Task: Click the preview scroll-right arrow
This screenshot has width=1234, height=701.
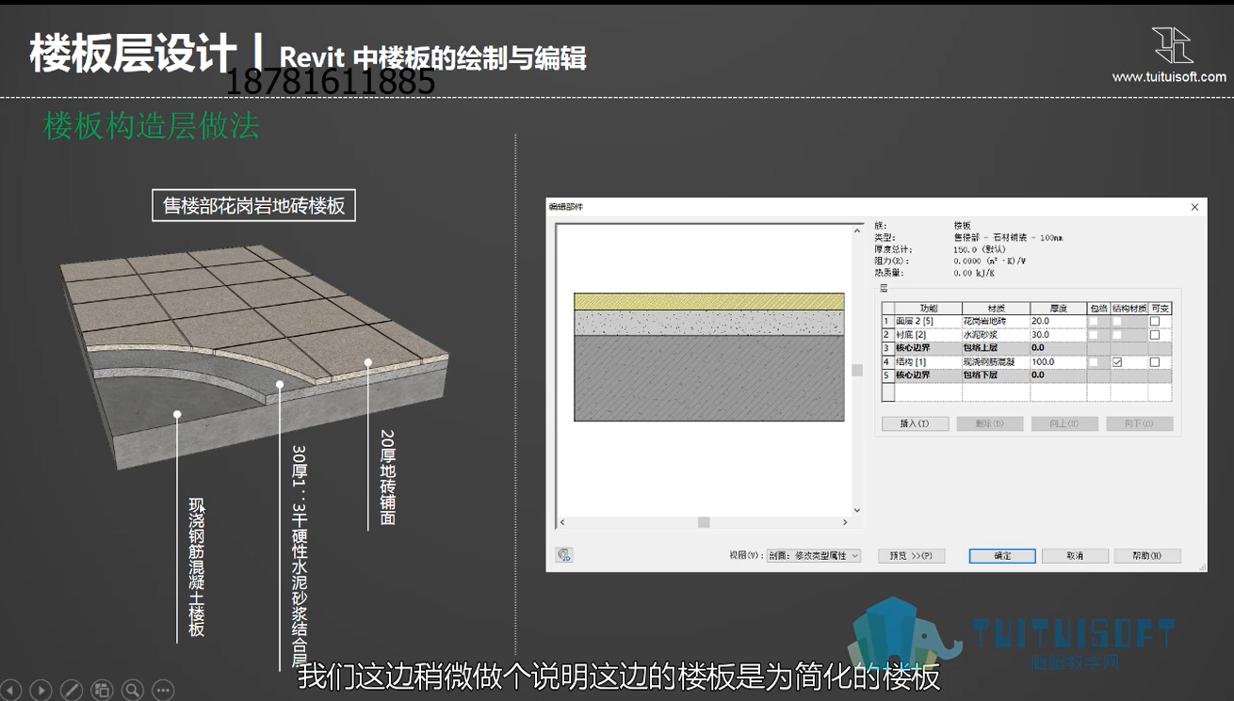Action: pos(845,522)
